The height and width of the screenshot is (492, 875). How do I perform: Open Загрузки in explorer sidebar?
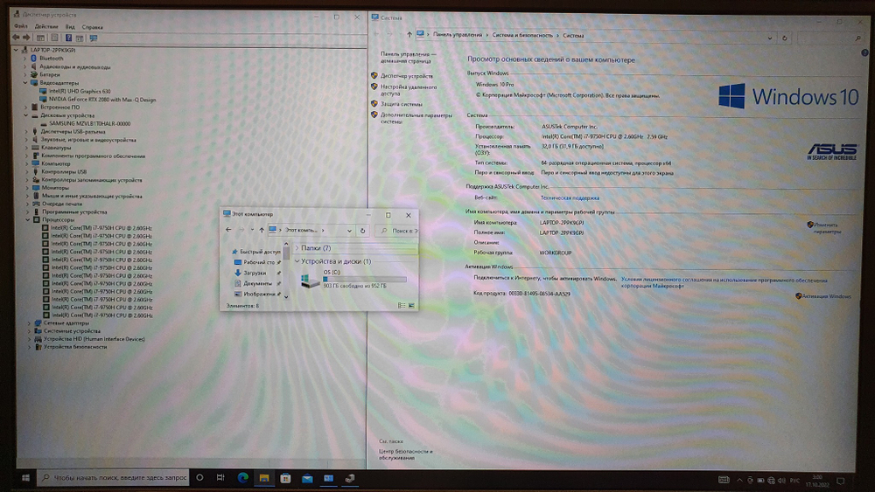pos(255,273)
